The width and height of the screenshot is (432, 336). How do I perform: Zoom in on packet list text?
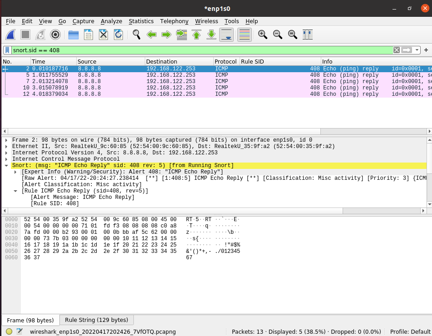(262, 35)
